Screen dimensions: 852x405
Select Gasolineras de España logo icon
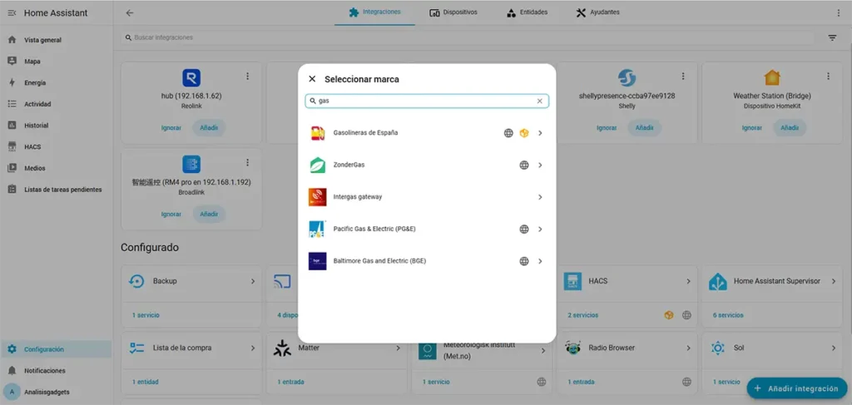(x=317, y=133)
